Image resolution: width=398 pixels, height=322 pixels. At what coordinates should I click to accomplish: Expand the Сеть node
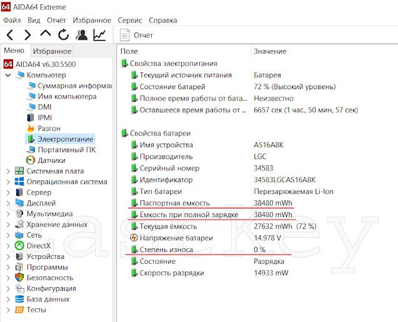pyautogui.click(x=8, y=235)
